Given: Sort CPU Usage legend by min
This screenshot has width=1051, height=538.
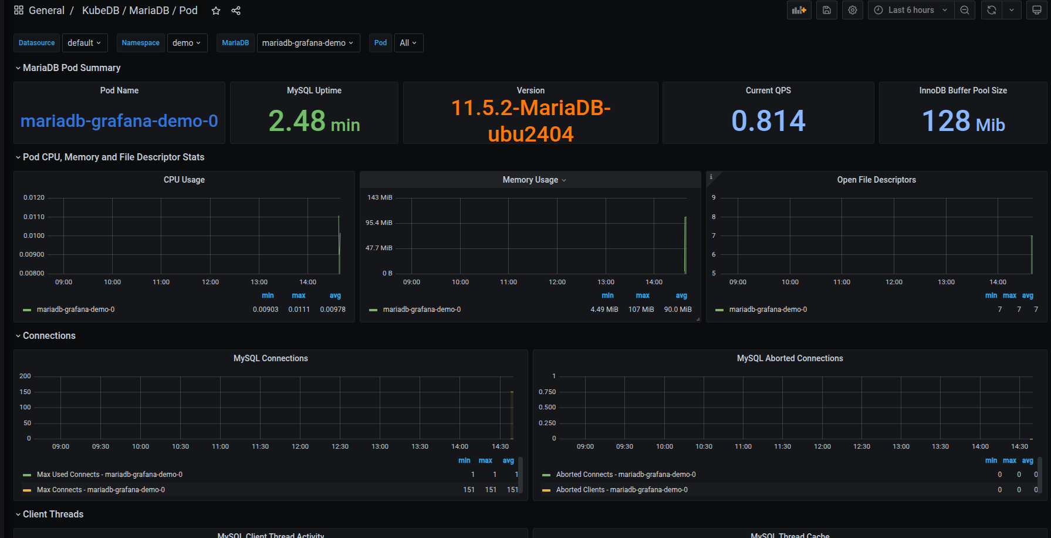Looking at the screenshot, I should point(268,295).
